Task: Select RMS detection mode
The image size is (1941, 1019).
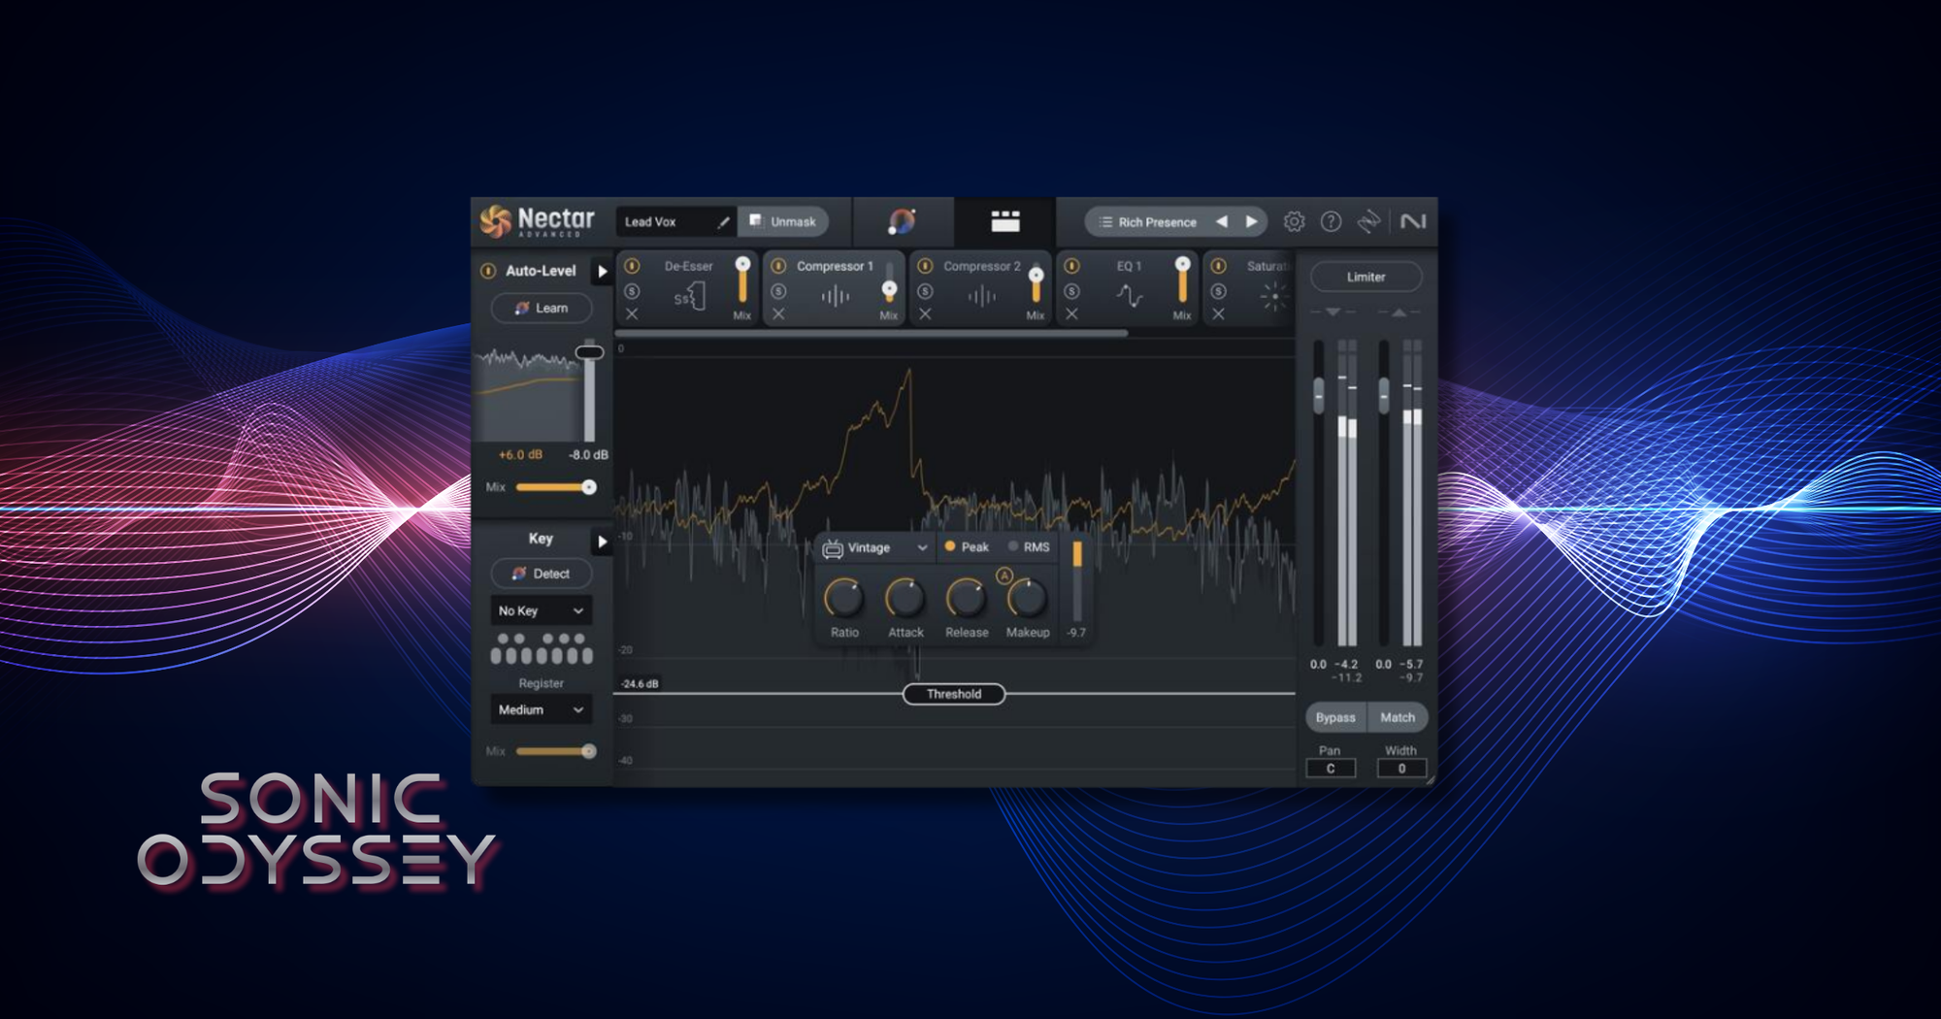Action: pos(1030,547)
